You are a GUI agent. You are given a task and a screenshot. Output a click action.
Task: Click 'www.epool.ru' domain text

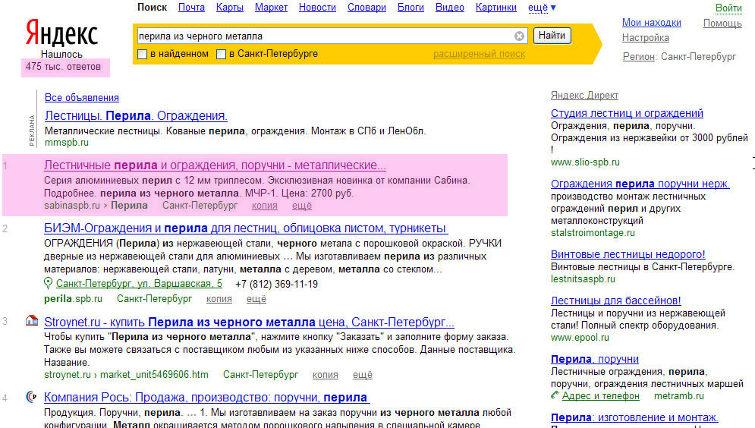pyautogui.click(x=580, y=338)
